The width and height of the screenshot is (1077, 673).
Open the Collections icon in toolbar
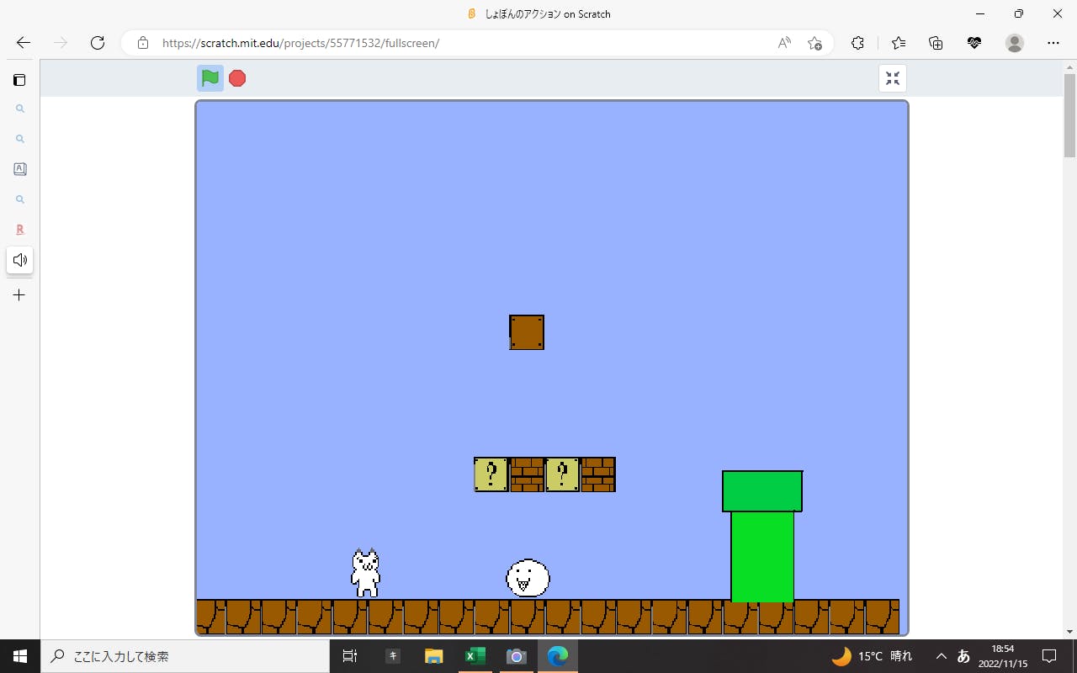coord(936,43)
